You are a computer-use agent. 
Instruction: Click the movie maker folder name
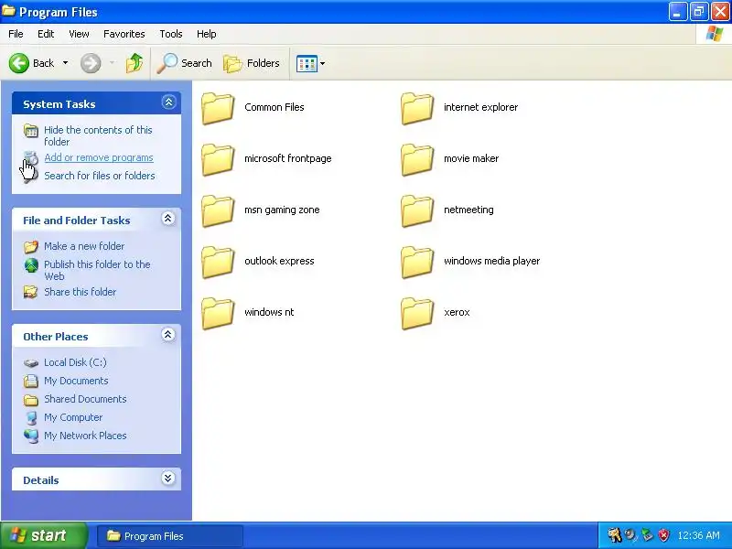[x=471, y=158]
